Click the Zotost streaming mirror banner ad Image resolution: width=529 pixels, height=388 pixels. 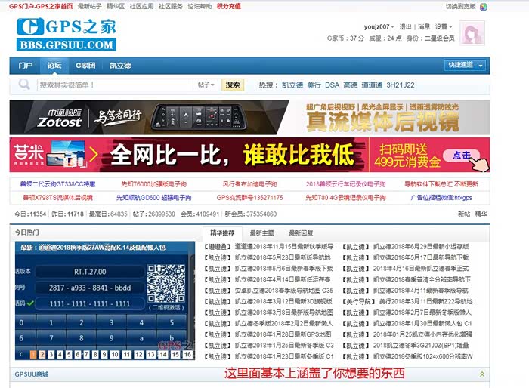click(x=249, y=116)
